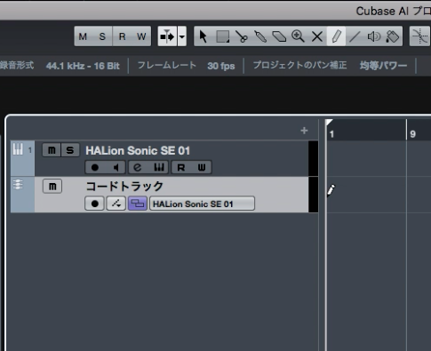Change pan law 均等パワー value

click(383, 66)
